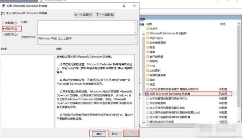The image size is (242, 138).
Task: Select the 已禁用 radio button
Action: [4, 34]
